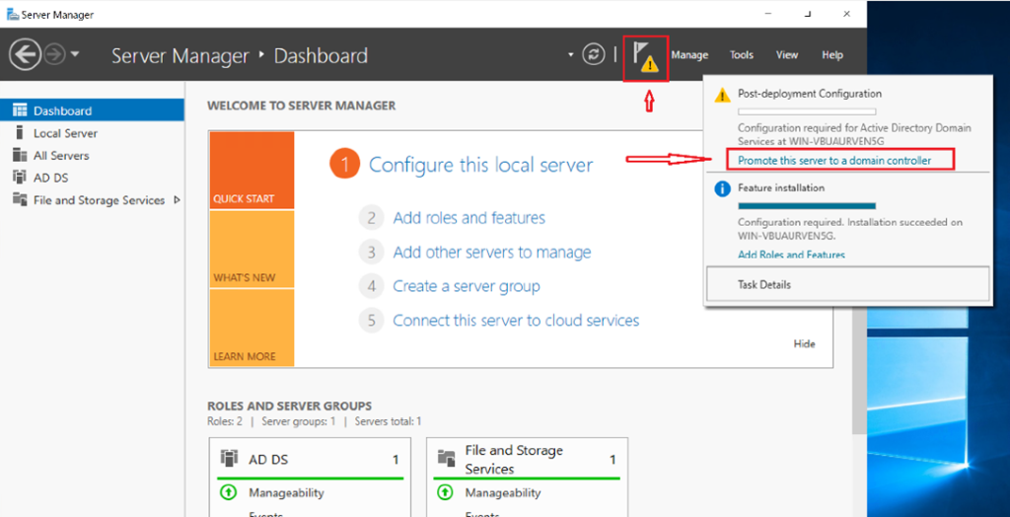Open the Manage menu

(x=689, y=55)
